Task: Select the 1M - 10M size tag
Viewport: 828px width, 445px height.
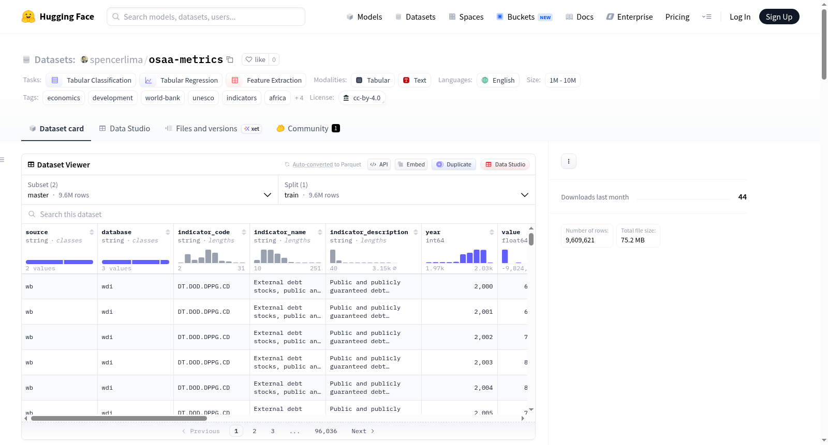Action: (x=563, y=80)
